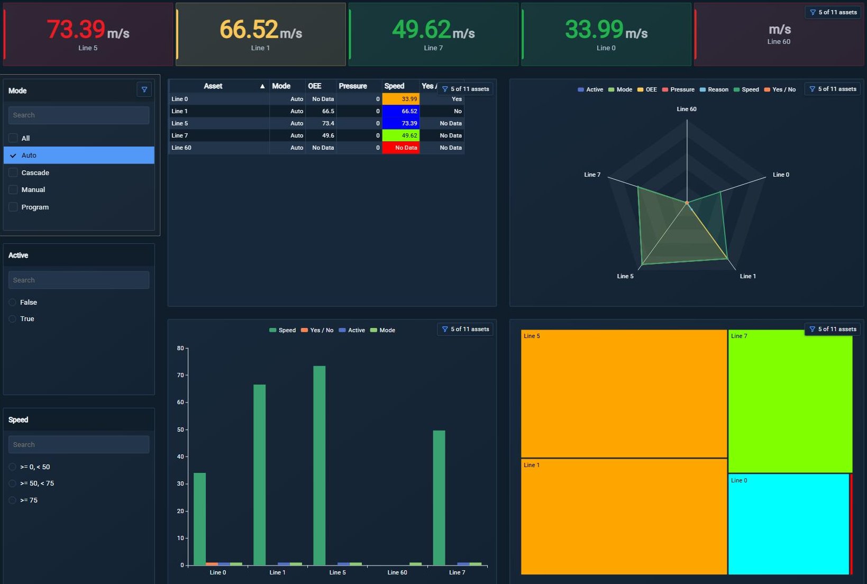
Task: Toggle OEE series in radar legend
Action: click(x=647, y=89)
